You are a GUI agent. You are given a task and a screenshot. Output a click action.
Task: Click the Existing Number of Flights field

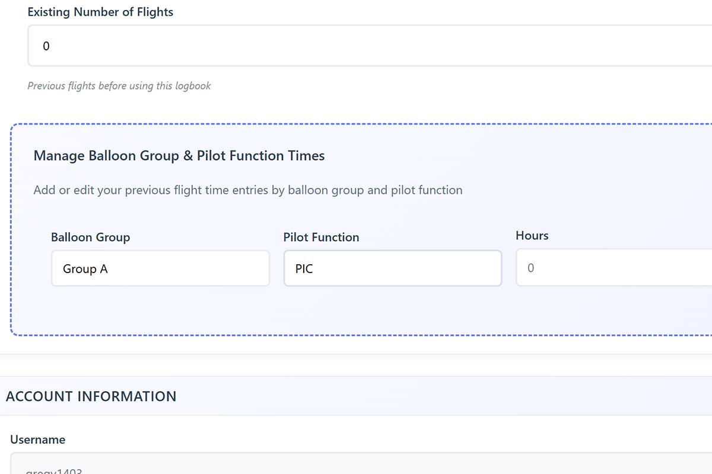[x=368, y=46]
